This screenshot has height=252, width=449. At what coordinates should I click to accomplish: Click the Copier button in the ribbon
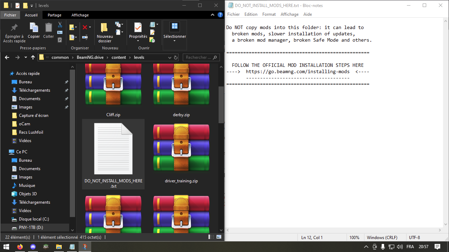(x=34, y=31)
